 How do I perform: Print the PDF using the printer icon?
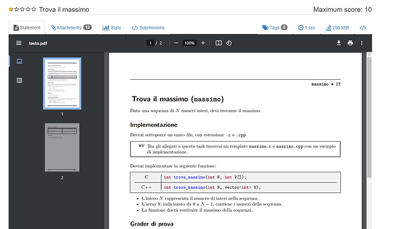[x=350, y=43]
